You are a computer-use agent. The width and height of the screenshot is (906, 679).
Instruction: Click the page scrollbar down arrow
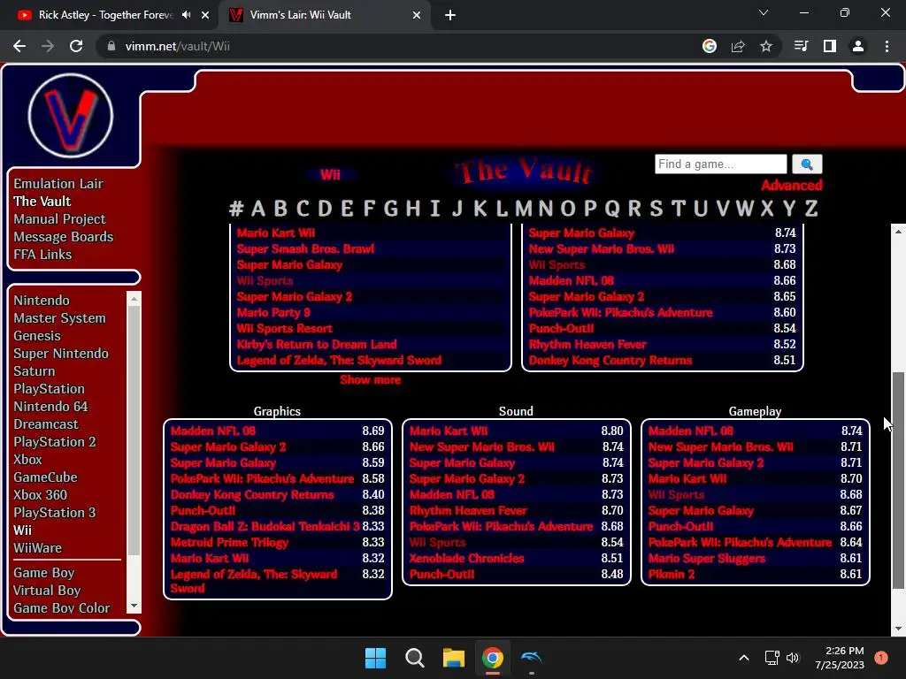(898, 629)
